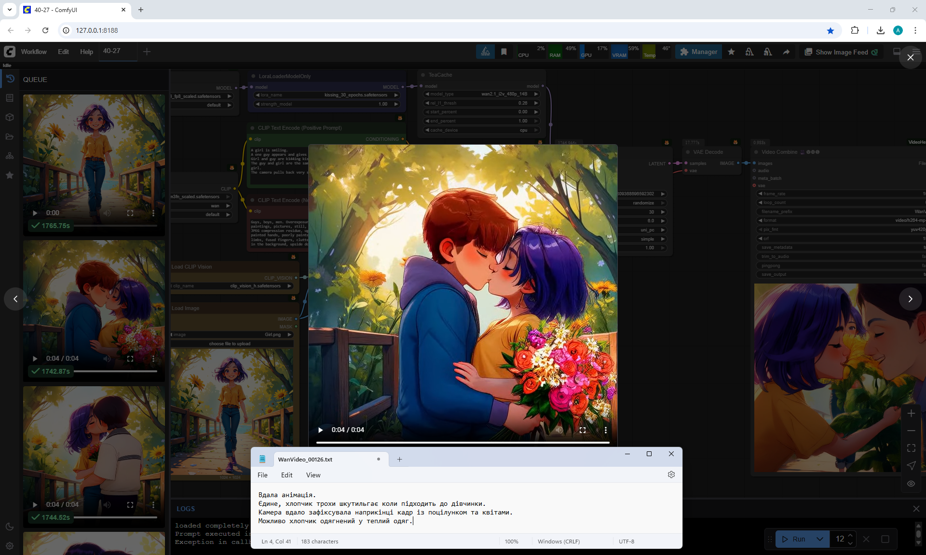Click the enlarged video's progress bar
This screenshot has width=926, height=555.
click(463, 442)
